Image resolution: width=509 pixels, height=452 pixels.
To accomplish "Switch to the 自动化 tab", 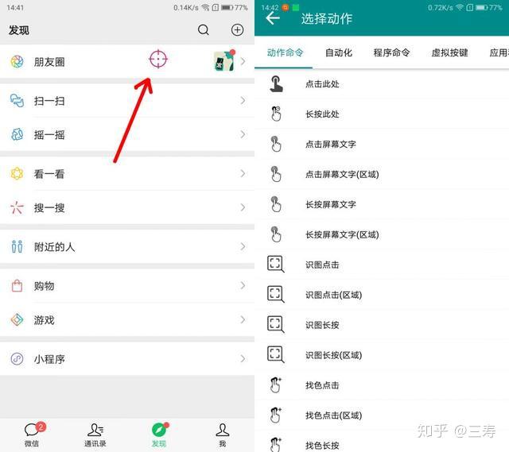I will (x=339, y=52).
